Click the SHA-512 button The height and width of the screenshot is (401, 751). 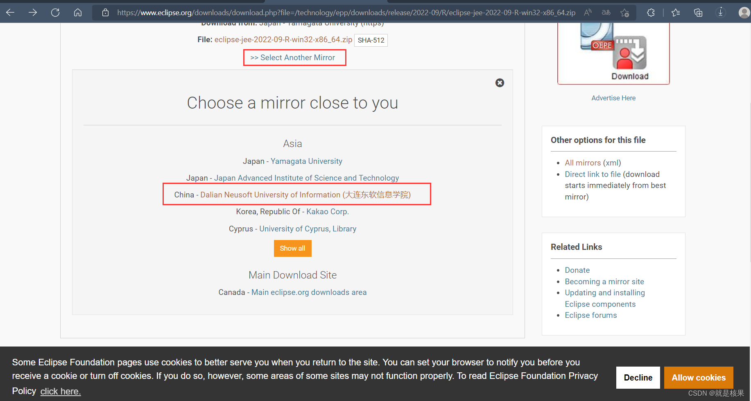point(371,40)
